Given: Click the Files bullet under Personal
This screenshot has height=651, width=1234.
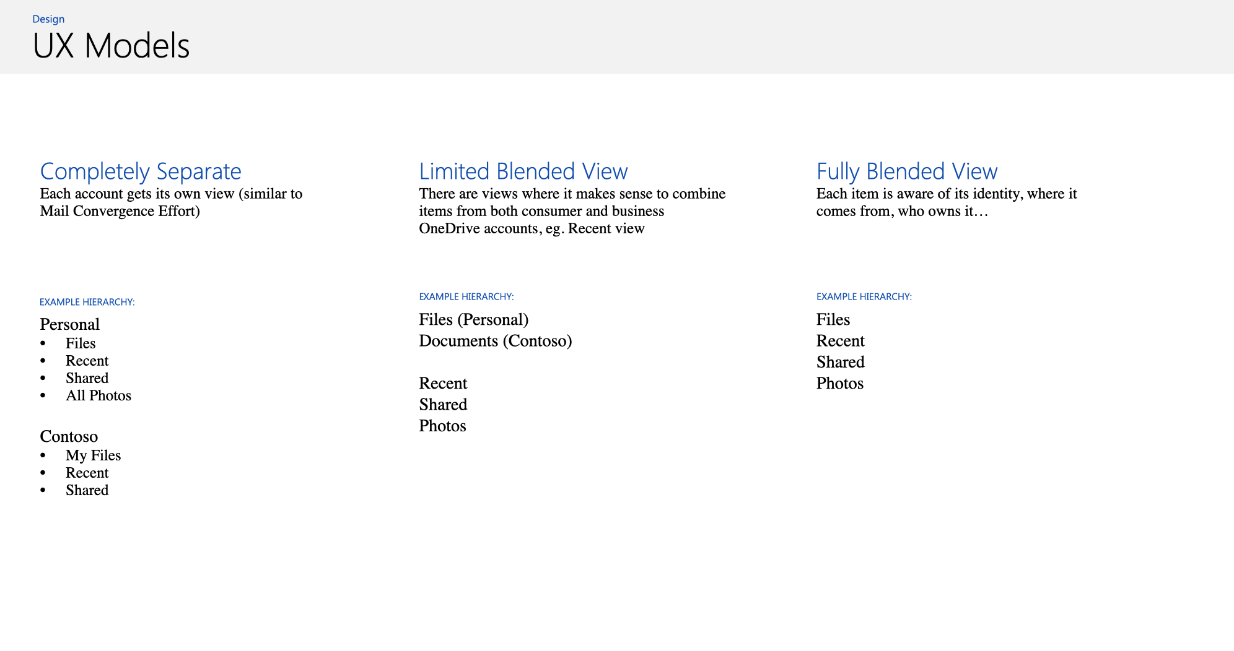Looking at the screenshot, I should tap(81, 343).
